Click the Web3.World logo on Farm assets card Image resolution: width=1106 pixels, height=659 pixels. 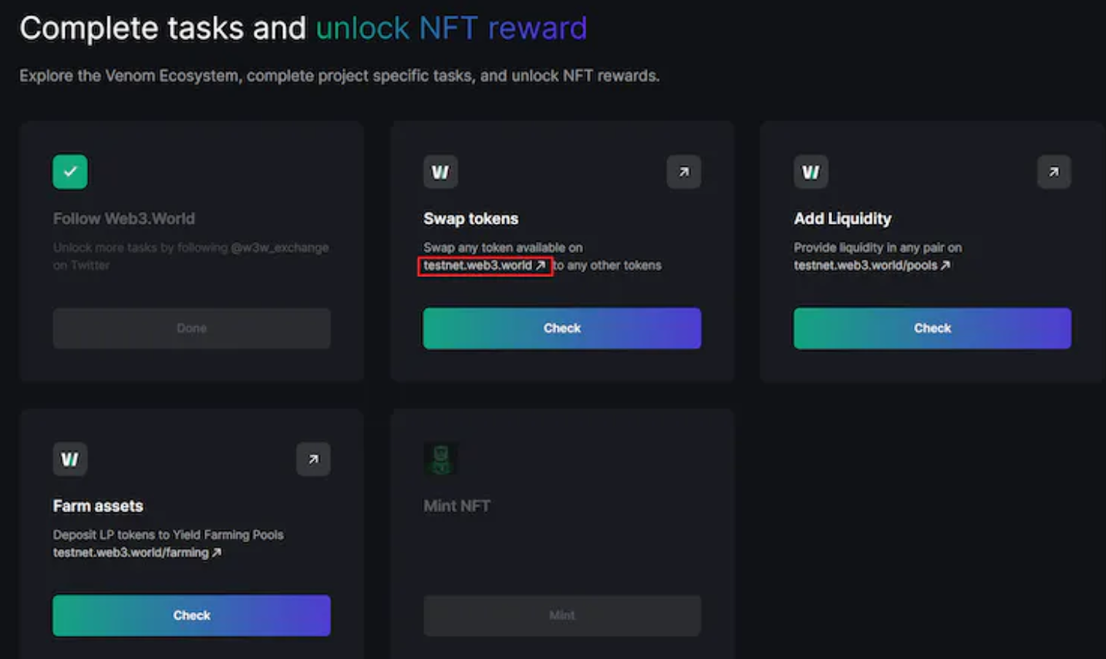(x=70, y=459)
